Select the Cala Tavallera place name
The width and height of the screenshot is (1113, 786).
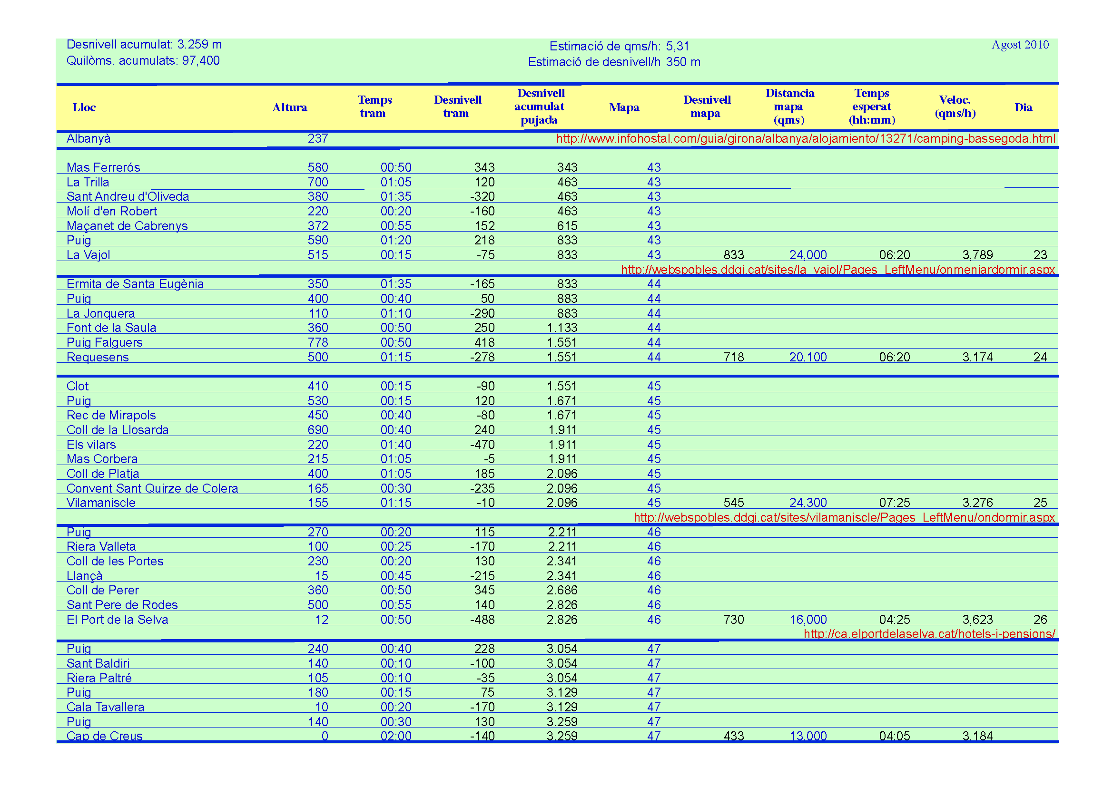coord(105,707)
